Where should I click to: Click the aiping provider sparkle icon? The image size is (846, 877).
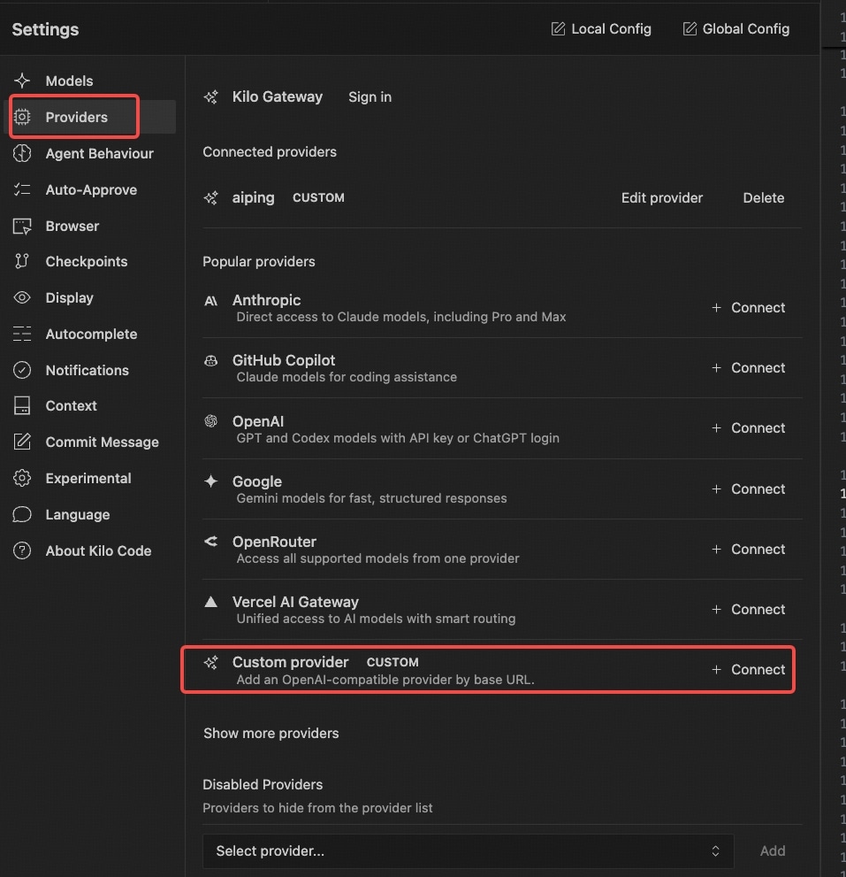(210, 197)
